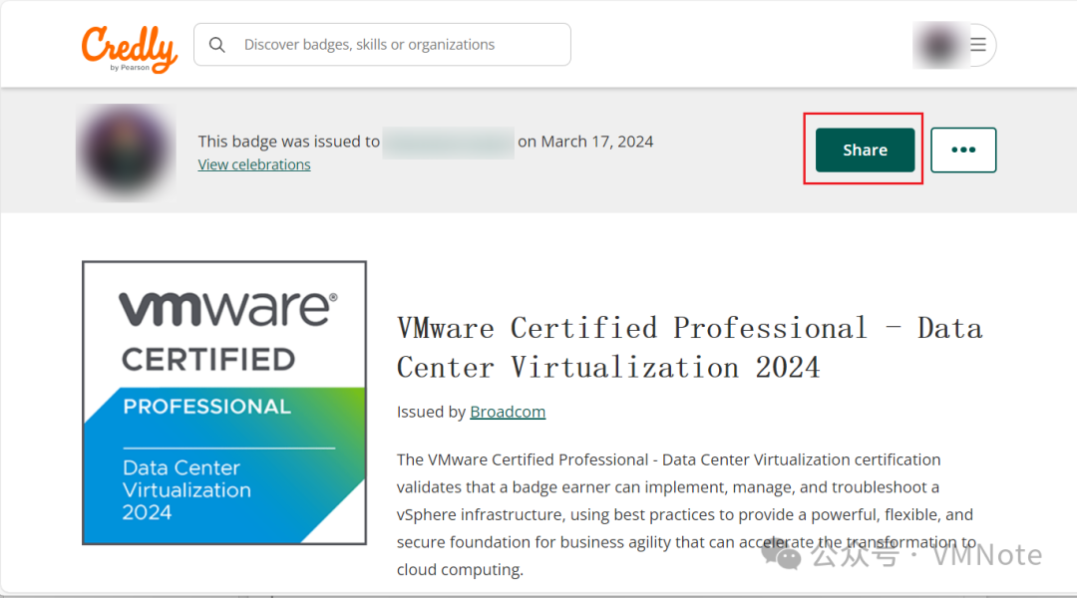This screenshot has width=1077, height=598.
Task: Click the blurred user avatar in header
Action: 939,45
